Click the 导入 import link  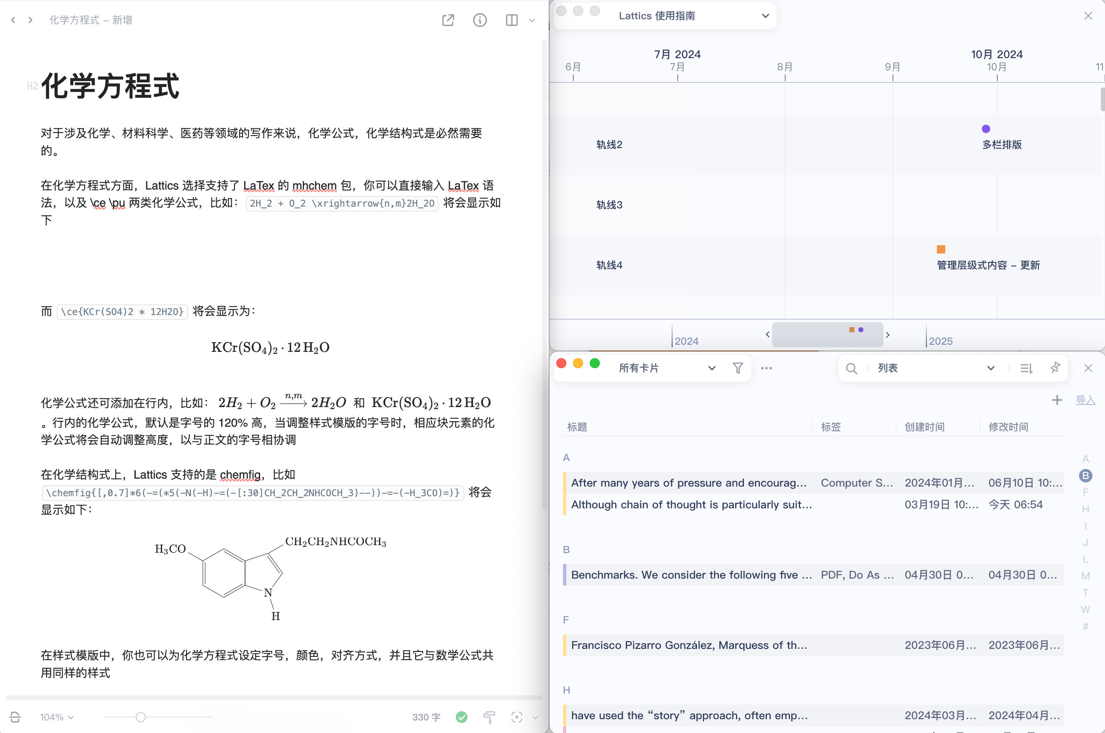(x=1085, y=400)
